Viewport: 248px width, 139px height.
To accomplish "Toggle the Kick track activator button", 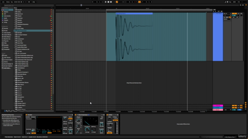I will 234,14.
